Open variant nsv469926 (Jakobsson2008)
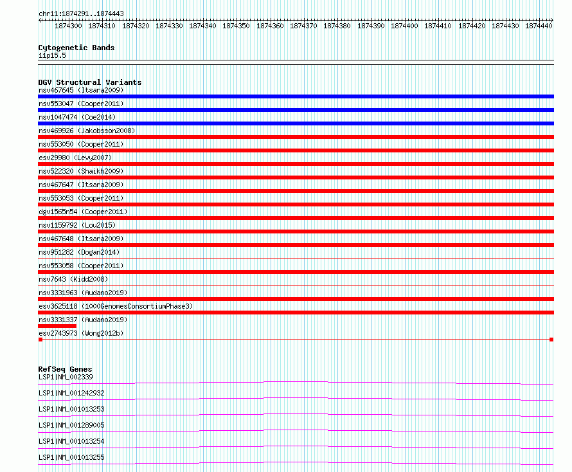Screen dimensions: 572x472 (x=87, y=131)
